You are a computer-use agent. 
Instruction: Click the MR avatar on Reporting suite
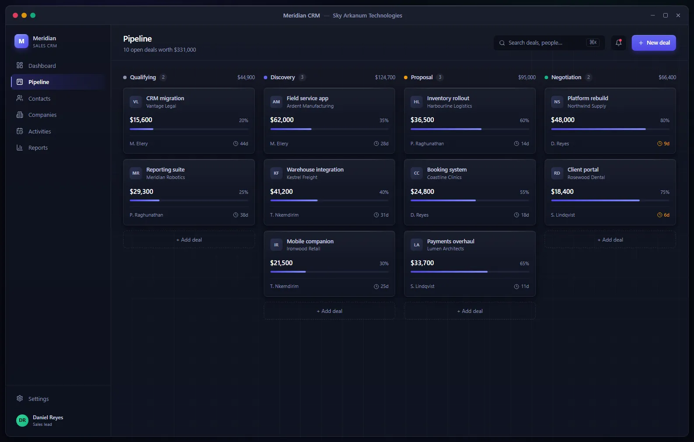(136, 173)
